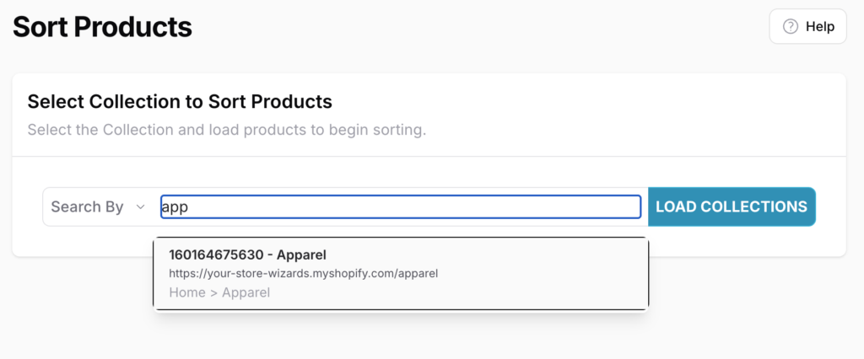Image resolution: width=864 pixels, height=359 pixels.
Task: Click the Search By chevron arrow
Action: point(140,206)
